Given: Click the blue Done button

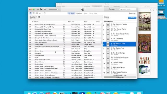Looking at the screenshot, I should 132,18.
